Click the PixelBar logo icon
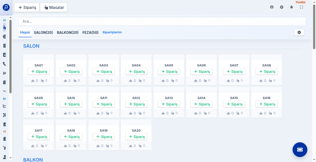The image size is (316, 162). [6, 7]
